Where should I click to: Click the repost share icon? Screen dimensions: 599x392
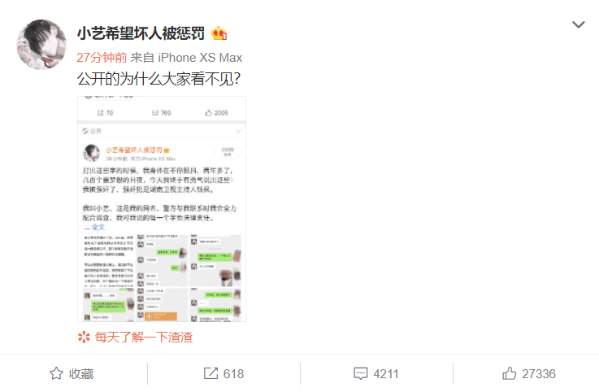click(211, 373)
